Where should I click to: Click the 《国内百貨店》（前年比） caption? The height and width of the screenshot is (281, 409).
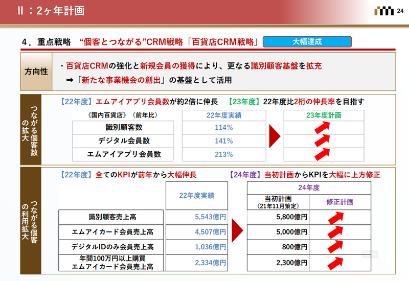click(x=123, y=115)
